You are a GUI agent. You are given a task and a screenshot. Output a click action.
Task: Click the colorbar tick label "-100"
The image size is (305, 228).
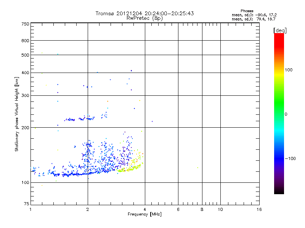[290, 158]
